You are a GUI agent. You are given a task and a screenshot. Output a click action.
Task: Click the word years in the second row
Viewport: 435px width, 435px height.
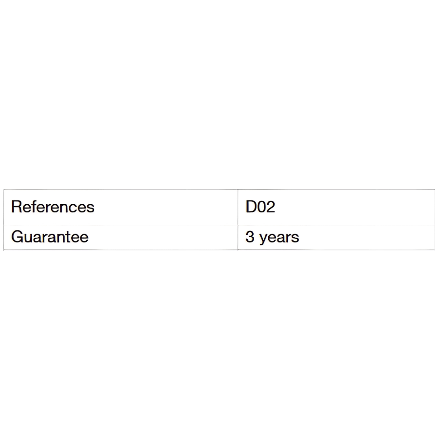click(x=279, y=238)
